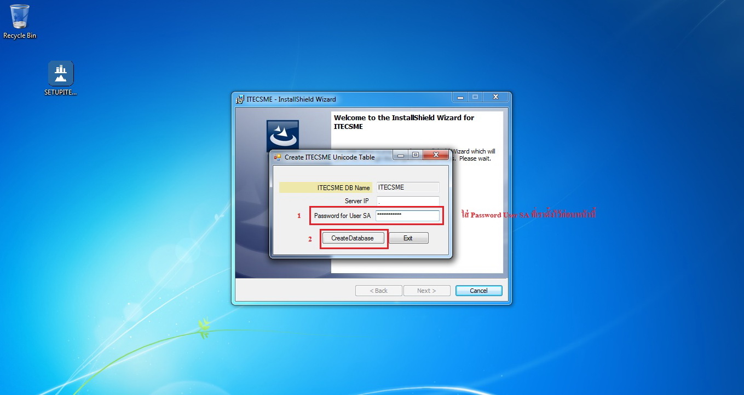Click the 'Create ITECSME Unicode Table' title text
Screen dimensions: 744x395
tap(330, 157)
